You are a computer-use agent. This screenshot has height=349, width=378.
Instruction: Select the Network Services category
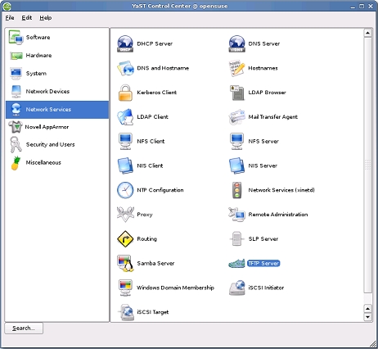pos(57,110)
